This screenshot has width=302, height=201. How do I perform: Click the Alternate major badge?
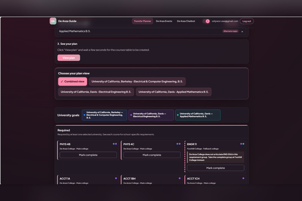230,31
